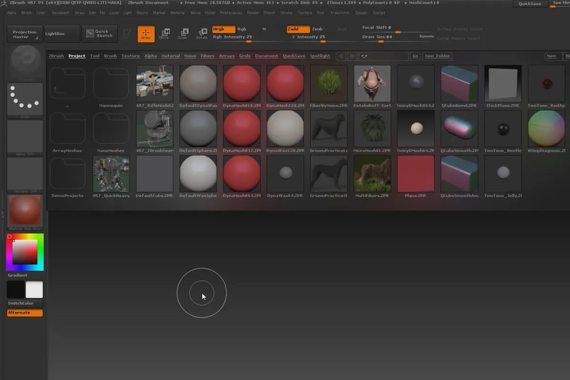Open the MatCap Red Wax material selector
The image size is (570, 380).
pos(25,211)
